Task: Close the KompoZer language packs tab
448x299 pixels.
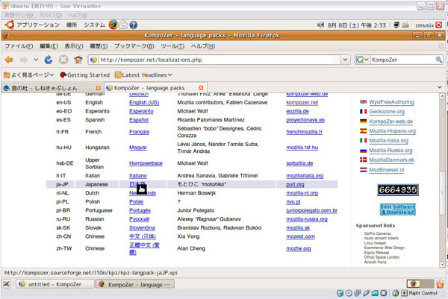Action: [201, 87]
